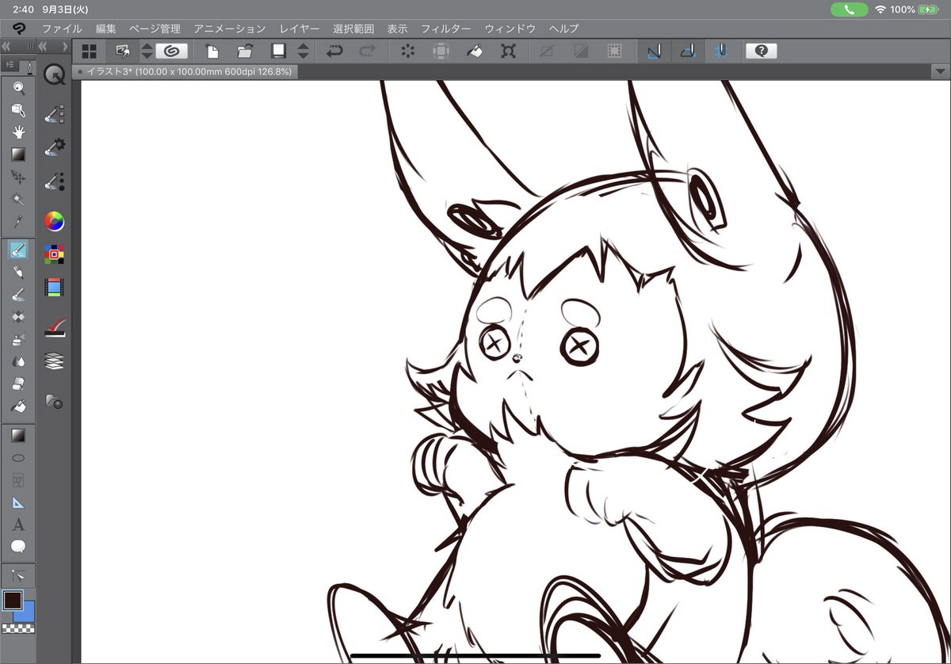Viewport: 951px width, 664px height.
Task: Open the Color Wheel palette
Action: tap(54, 221)
